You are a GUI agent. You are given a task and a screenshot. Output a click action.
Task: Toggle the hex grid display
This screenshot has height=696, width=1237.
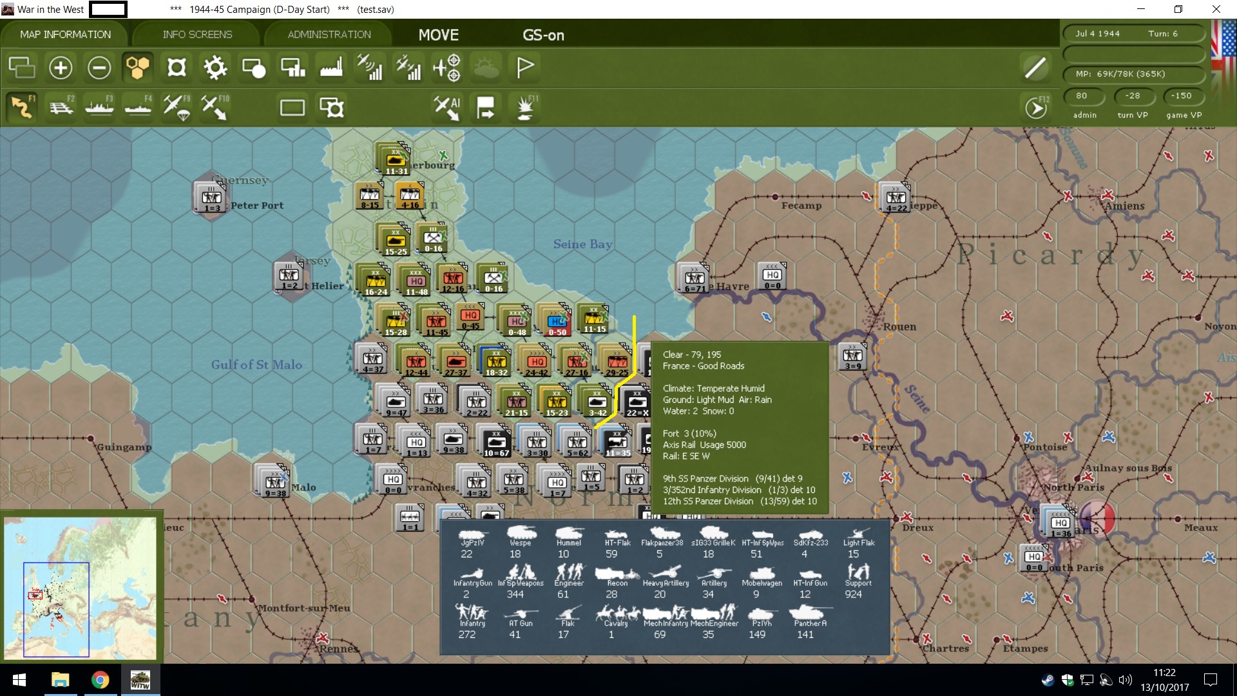coord(138,67)
